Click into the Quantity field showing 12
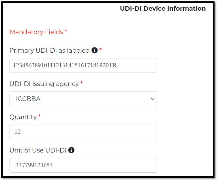Image resolution: width=218 pixels, height=181 pixels. click(x=83, y=132)
